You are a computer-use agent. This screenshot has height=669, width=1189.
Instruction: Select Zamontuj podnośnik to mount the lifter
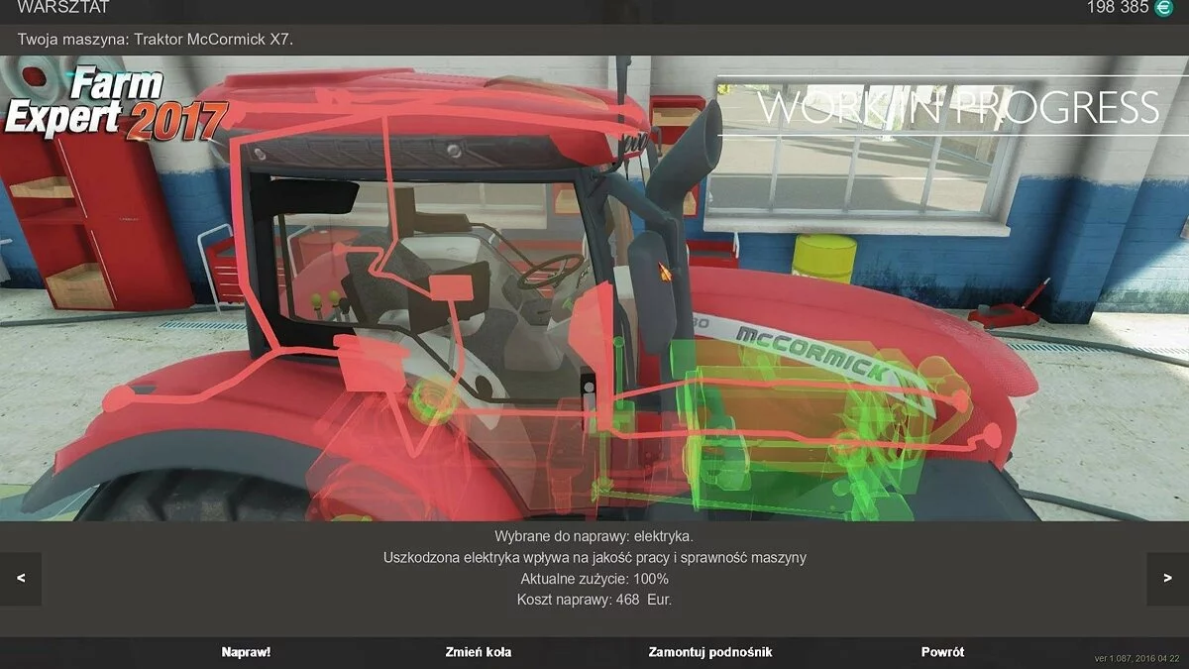(709, 652)
